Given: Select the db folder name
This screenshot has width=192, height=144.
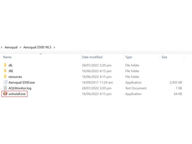Looking at the screenshot, I should [10, 65].
